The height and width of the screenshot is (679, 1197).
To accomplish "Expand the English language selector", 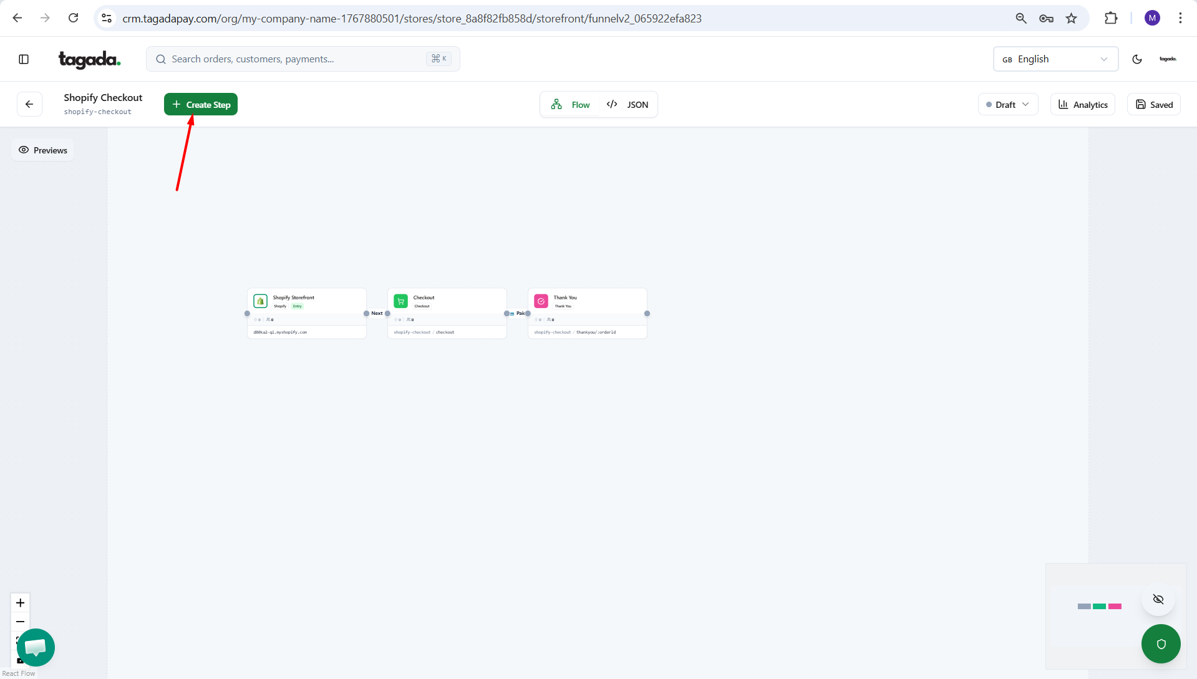I will tap(1055, 59).
